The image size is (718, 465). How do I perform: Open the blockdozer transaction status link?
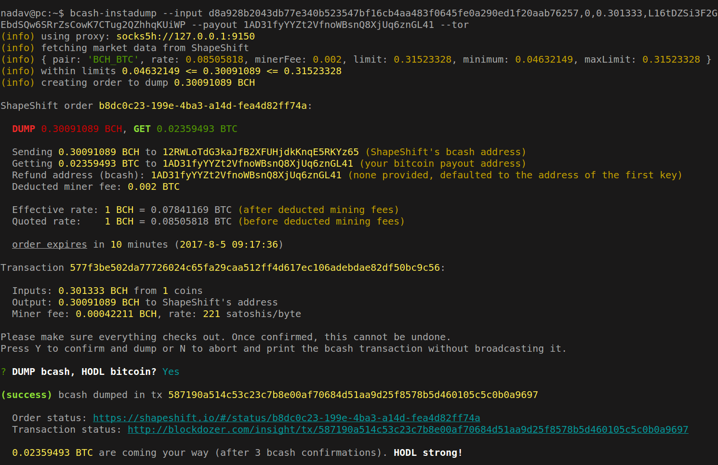pyautogui.click(x=407, y=429)
